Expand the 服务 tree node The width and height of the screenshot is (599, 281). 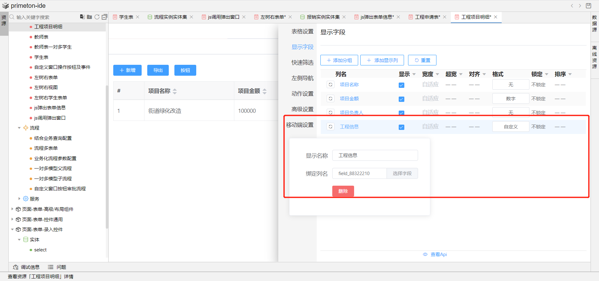[x=19, y=199]
